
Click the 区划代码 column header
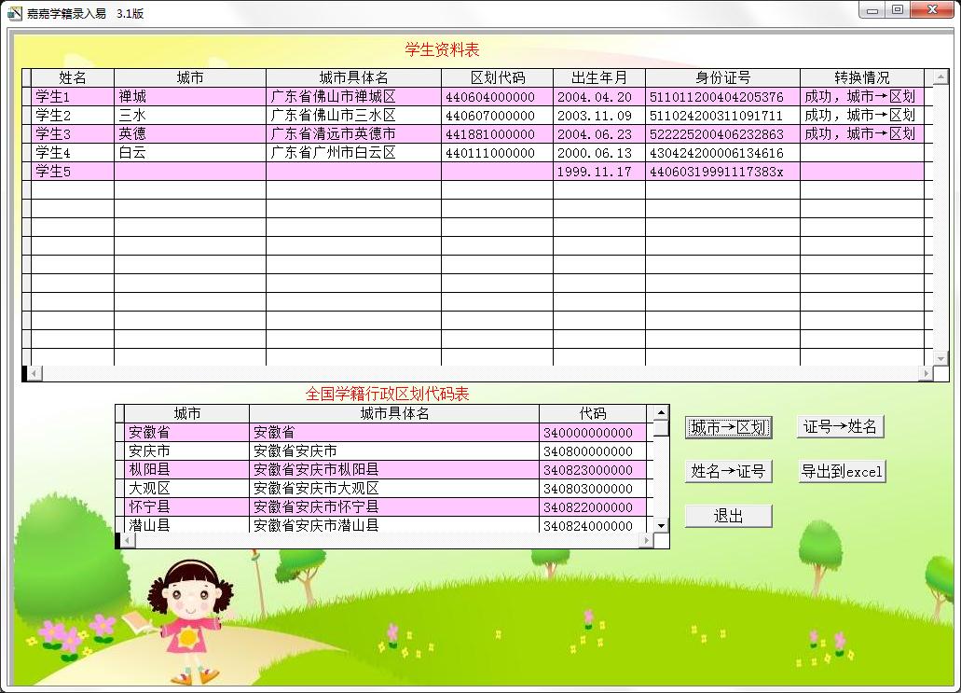(x=497, y=78)
